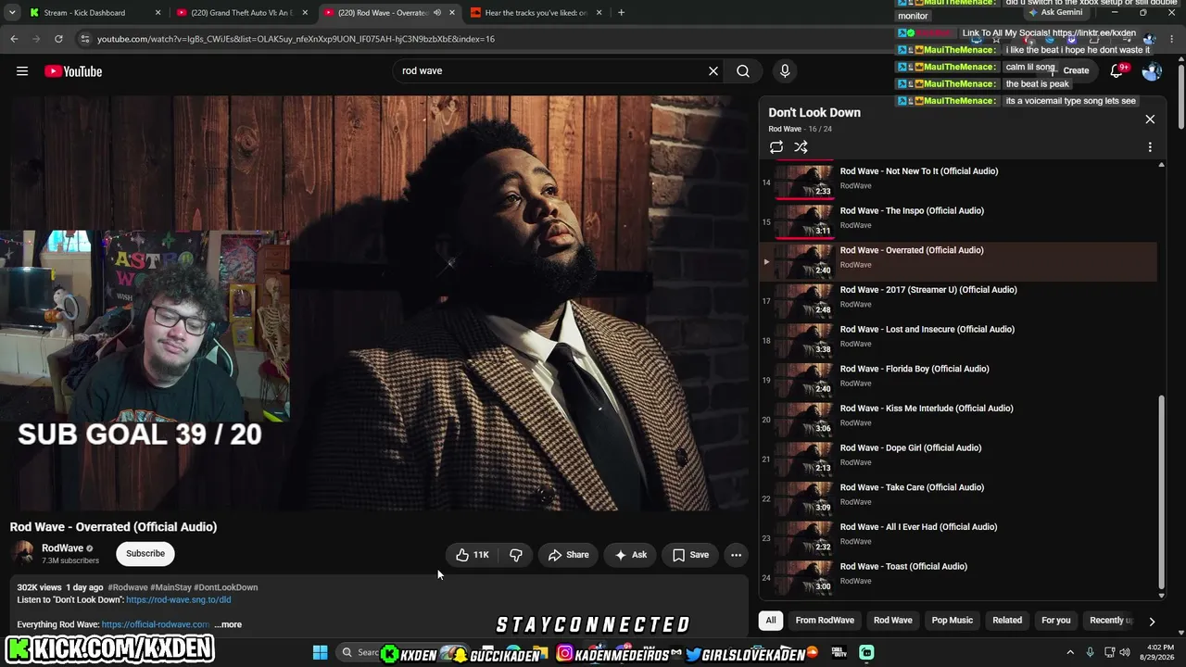The width and height of the screenshot is (1186, 667).
Task: Select the 'Pop Music' filter chip
Action: click(x=953, y=621)
